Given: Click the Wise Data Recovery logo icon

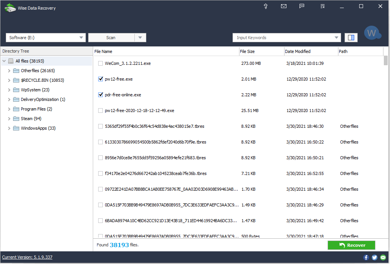Looking at the screenshot, I should [x=10, y=8].
